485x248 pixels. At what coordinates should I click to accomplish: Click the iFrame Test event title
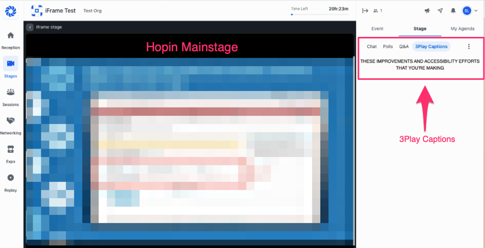coord(60,11)
